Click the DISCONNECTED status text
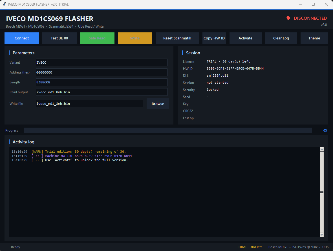The width and height of the screenshot is (333, 251). coord(310,18)
